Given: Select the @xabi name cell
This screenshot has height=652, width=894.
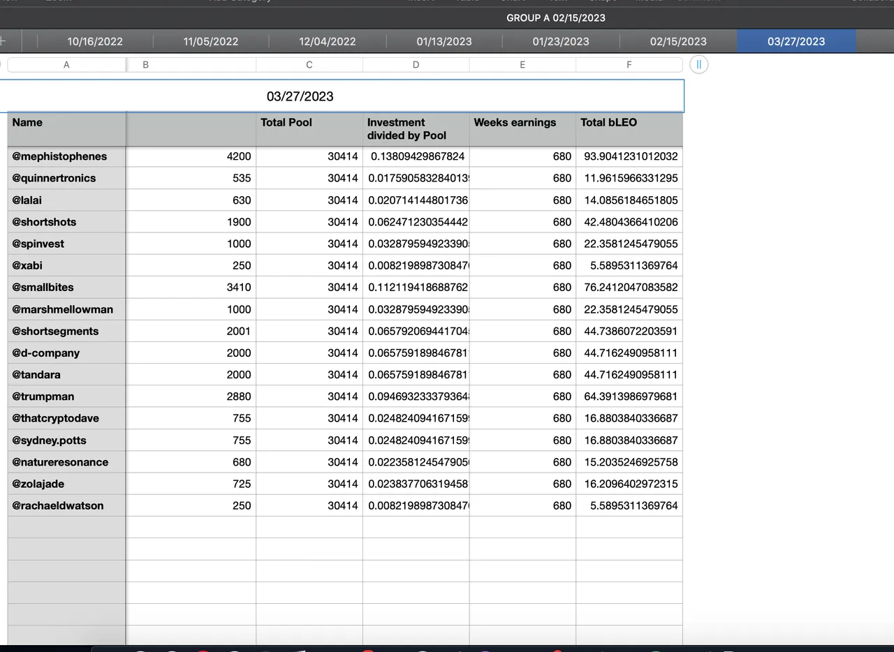Looking at the screenshot, I should (67, 265).
